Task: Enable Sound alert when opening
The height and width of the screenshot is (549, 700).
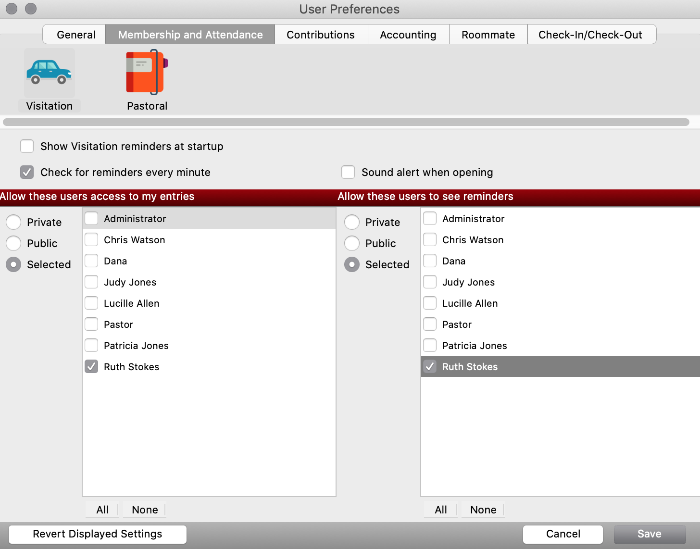Action: [348, 172]
